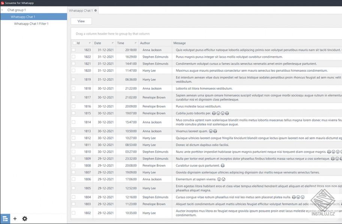
Task: Select Whatsapp Chat 1 in tree
Action: coord(34,17)
